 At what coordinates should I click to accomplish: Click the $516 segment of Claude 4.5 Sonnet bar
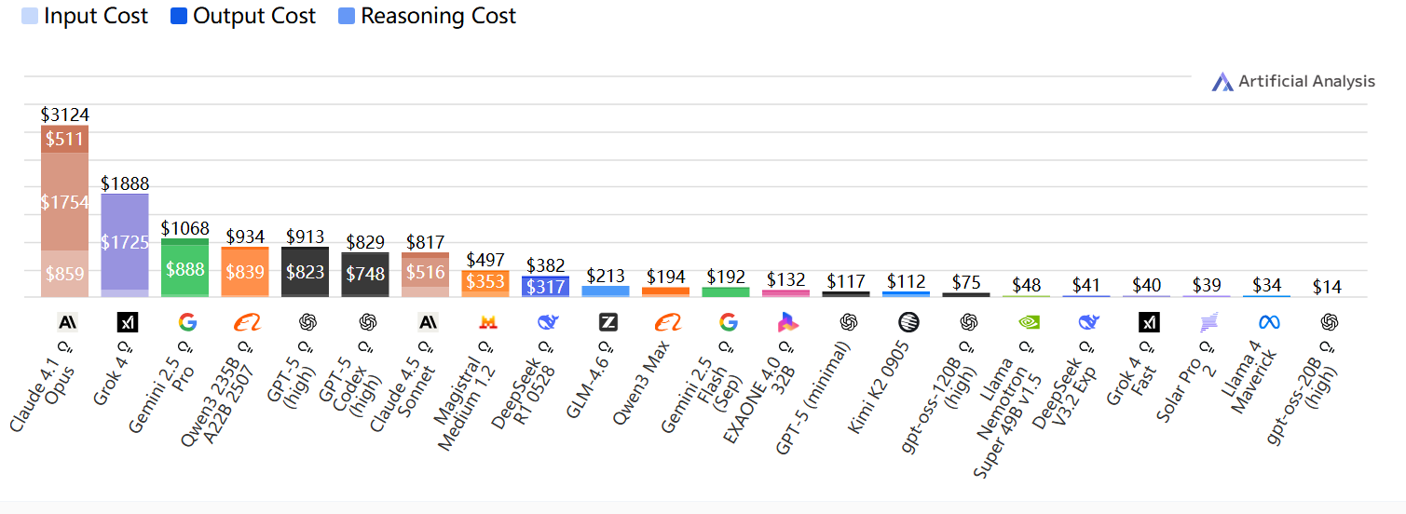click(x=425, y=272)
